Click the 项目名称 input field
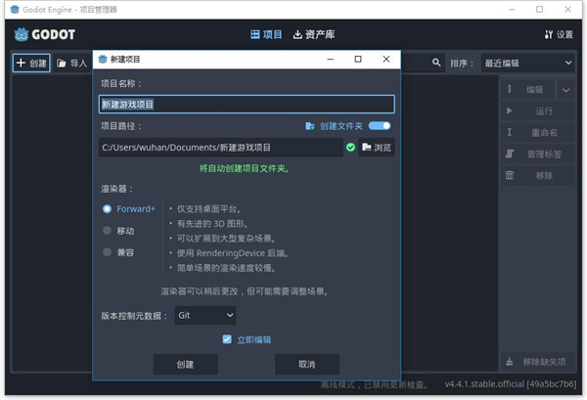 (247, 104)
